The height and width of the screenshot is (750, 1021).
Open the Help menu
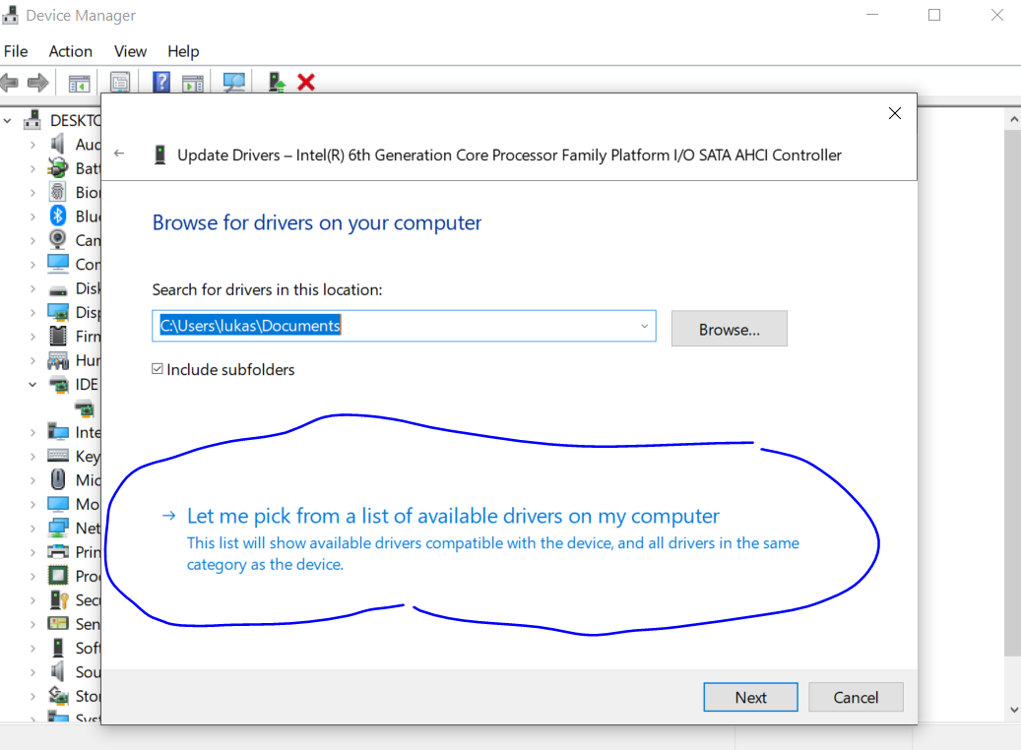click(x=183, y=51)
